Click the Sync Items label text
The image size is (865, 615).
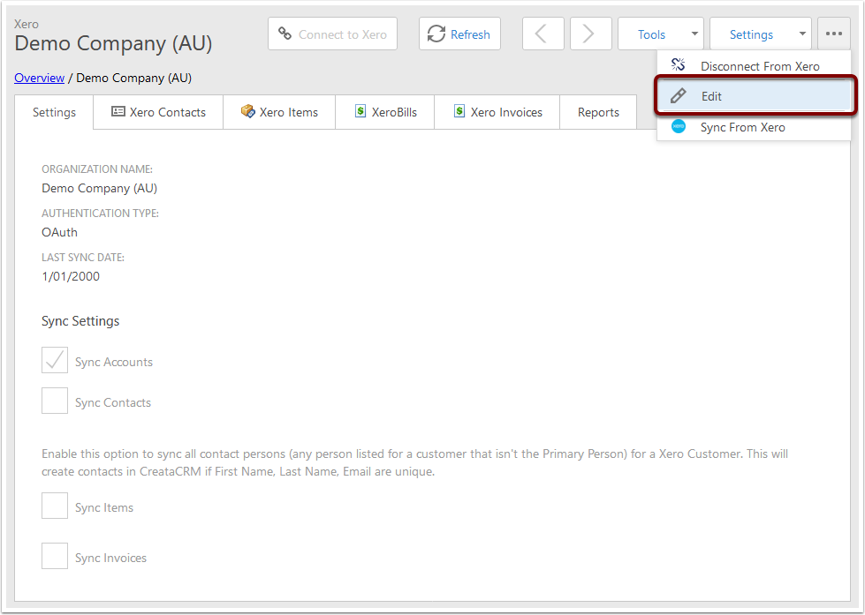104,507
